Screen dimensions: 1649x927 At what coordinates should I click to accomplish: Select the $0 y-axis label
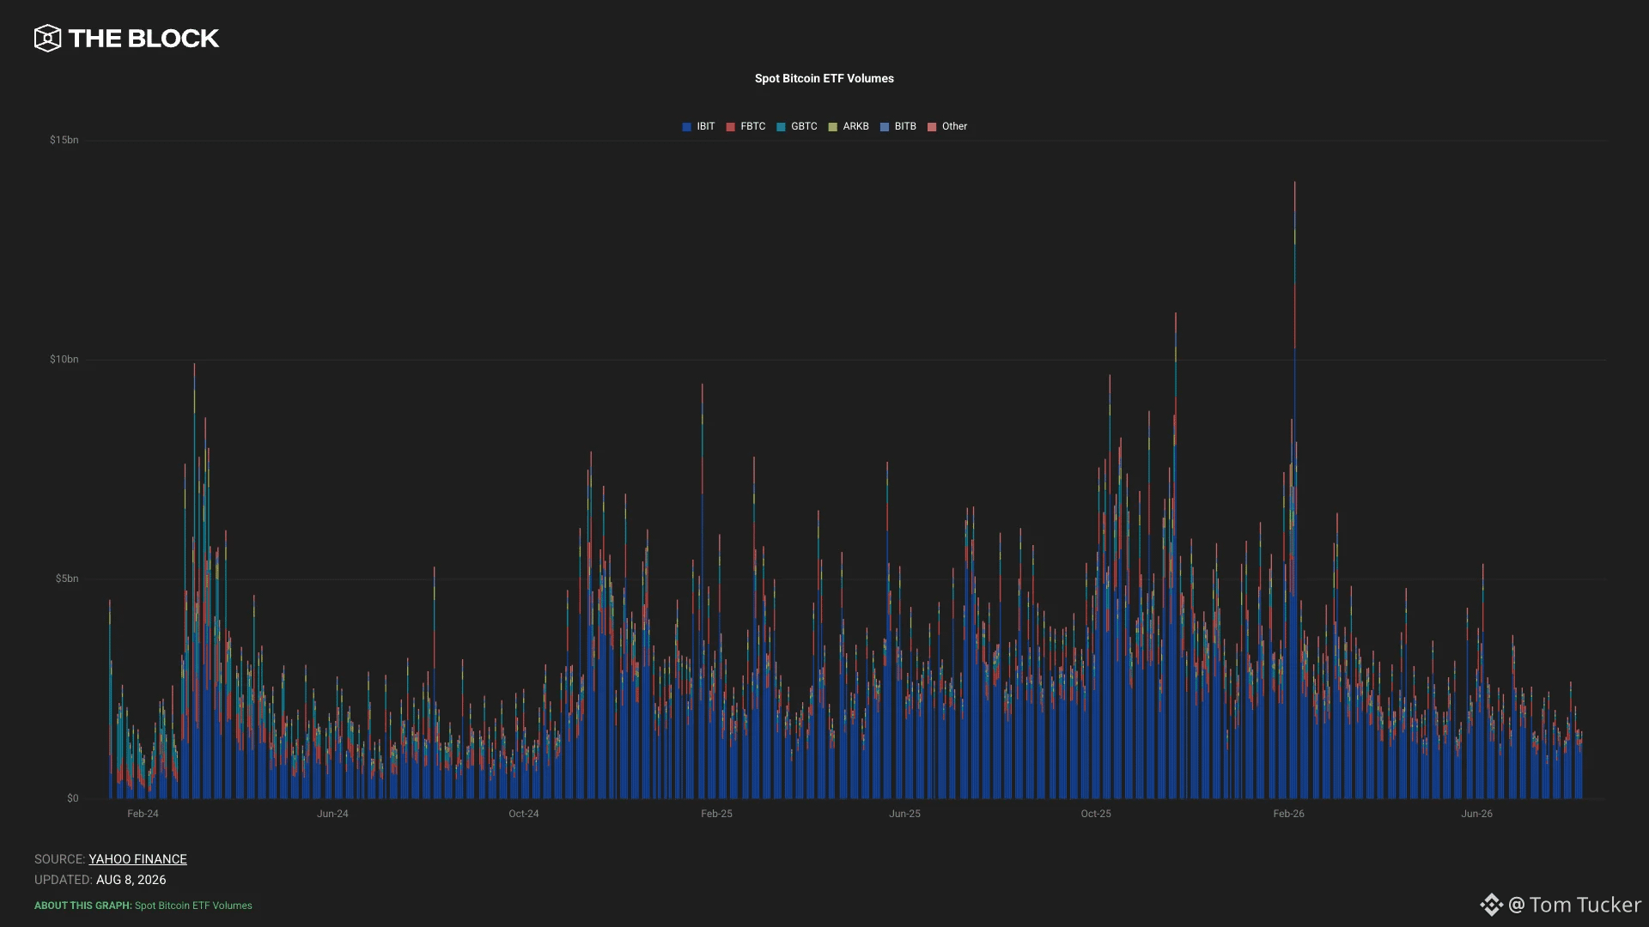(x=73, y=798)
